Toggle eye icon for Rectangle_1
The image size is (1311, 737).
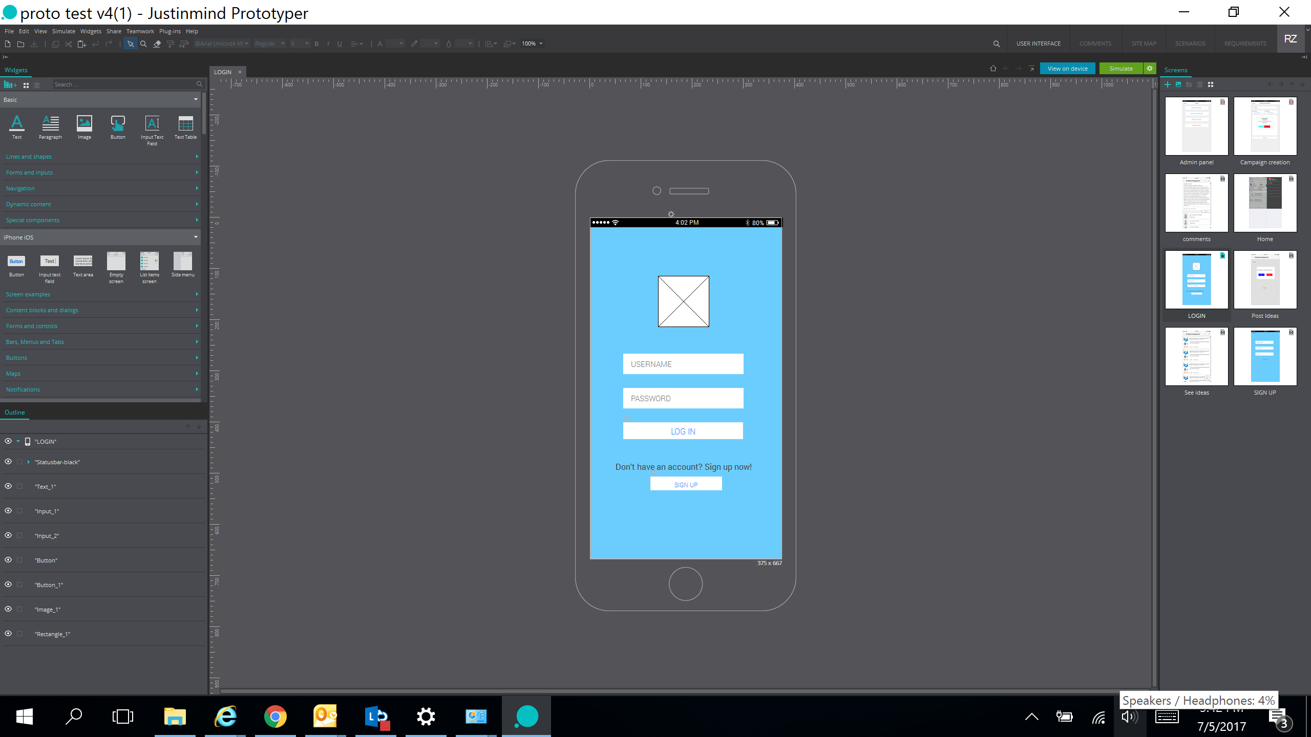point(8,634)
